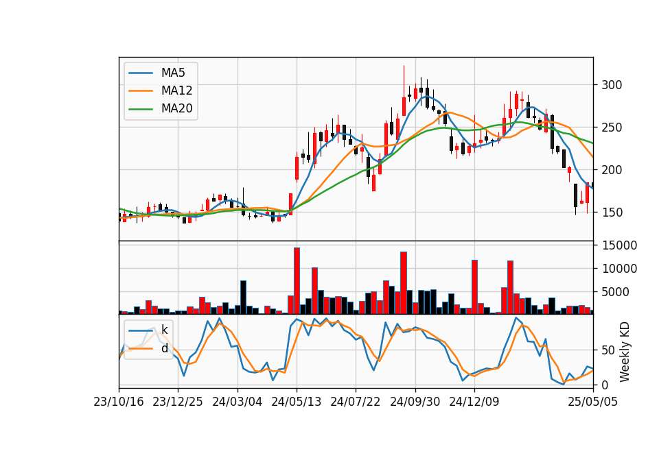This screenshot has width=659, height=473.
Task: Click the 150 price axis tick label
Action: [x=612, y=213]
